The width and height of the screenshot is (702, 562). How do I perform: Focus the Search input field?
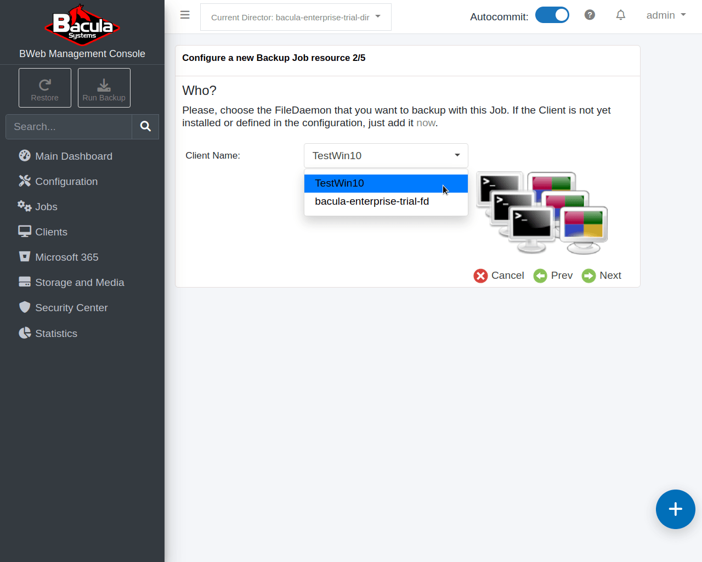click(x=69, y=127)
